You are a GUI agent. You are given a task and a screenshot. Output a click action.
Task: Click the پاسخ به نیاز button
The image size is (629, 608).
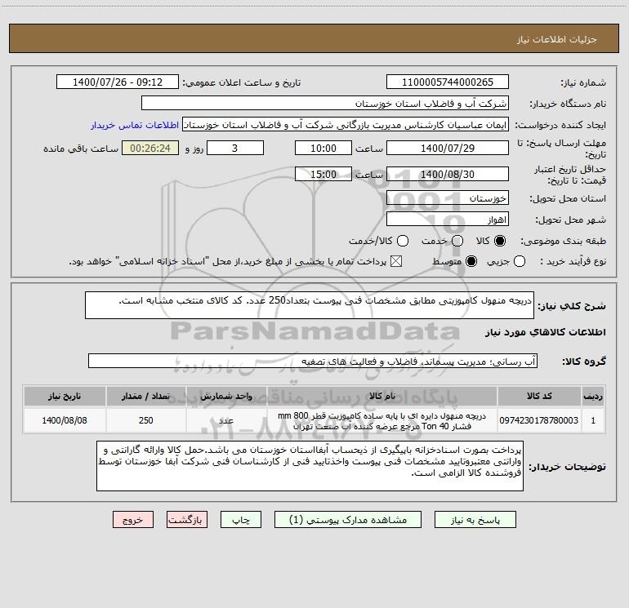475,520
